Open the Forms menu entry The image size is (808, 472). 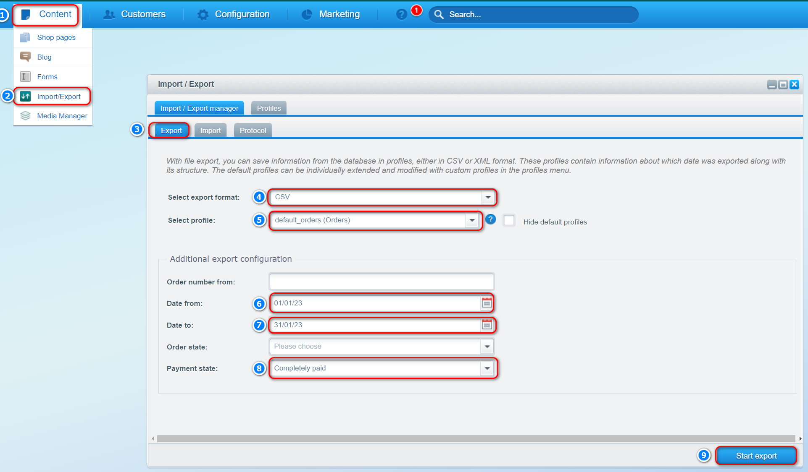47,77
